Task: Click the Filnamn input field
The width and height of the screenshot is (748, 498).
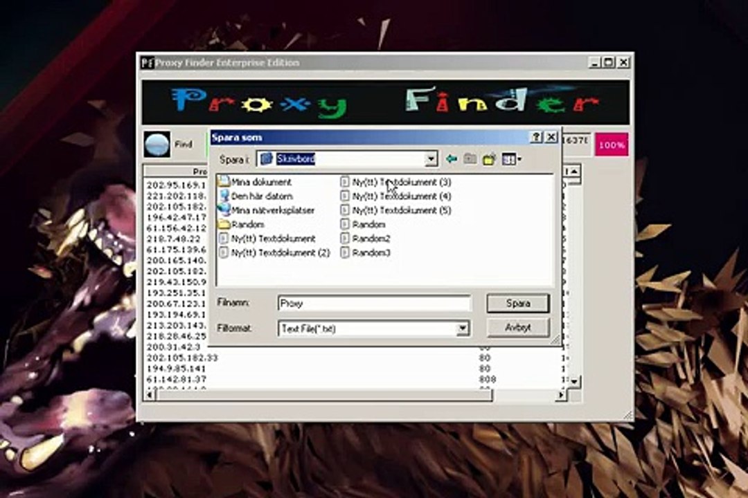Action: click(374, 303)
